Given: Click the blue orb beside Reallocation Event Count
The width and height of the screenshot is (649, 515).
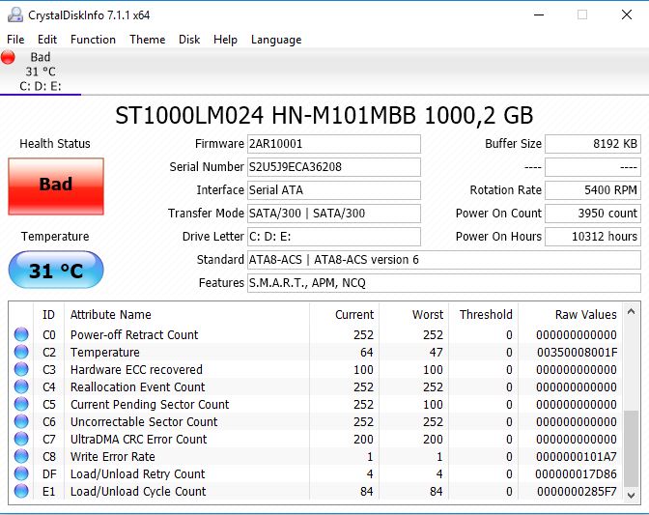Looking at the screenshot, I should (x=21, y=386).
